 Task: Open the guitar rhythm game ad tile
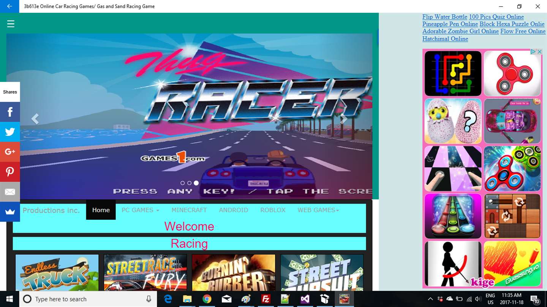tap(453, 216)
